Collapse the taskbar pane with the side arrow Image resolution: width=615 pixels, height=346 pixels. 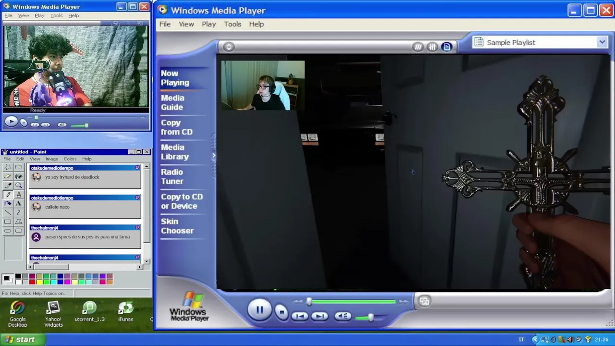pyautogui.click(x=214, y=156)
